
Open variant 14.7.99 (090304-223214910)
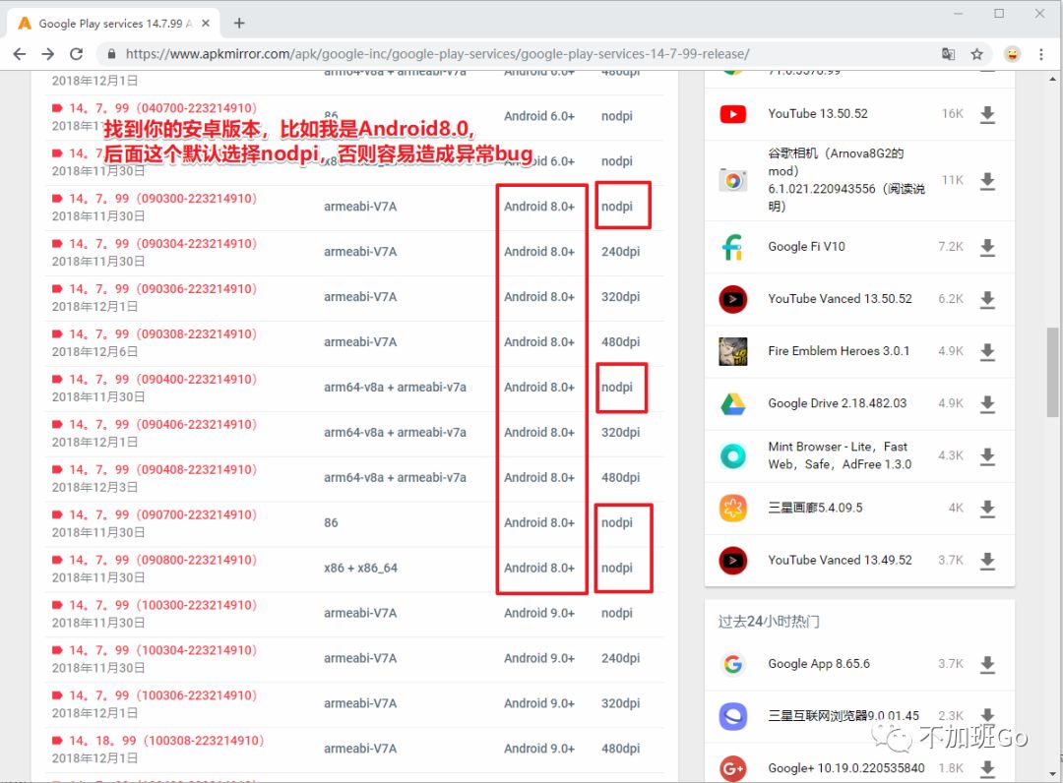pos(162,244)
